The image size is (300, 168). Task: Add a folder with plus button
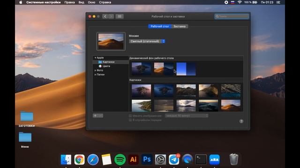(95, 116)
